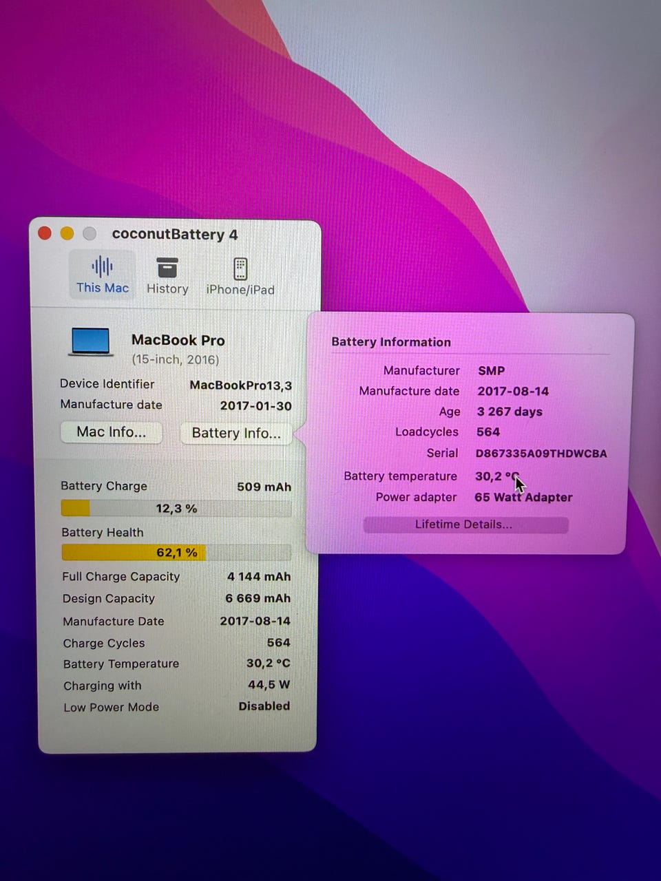
Task: Click the Low Power Mode label
Action: [x=112, y=707]
